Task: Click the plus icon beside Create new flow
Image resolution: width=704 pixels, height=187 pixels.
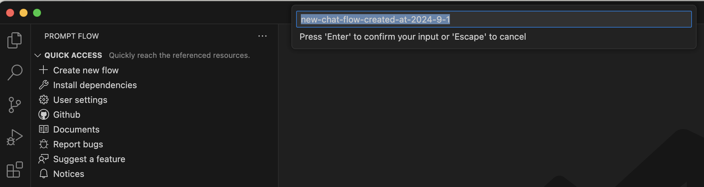Action: [43, 70]
